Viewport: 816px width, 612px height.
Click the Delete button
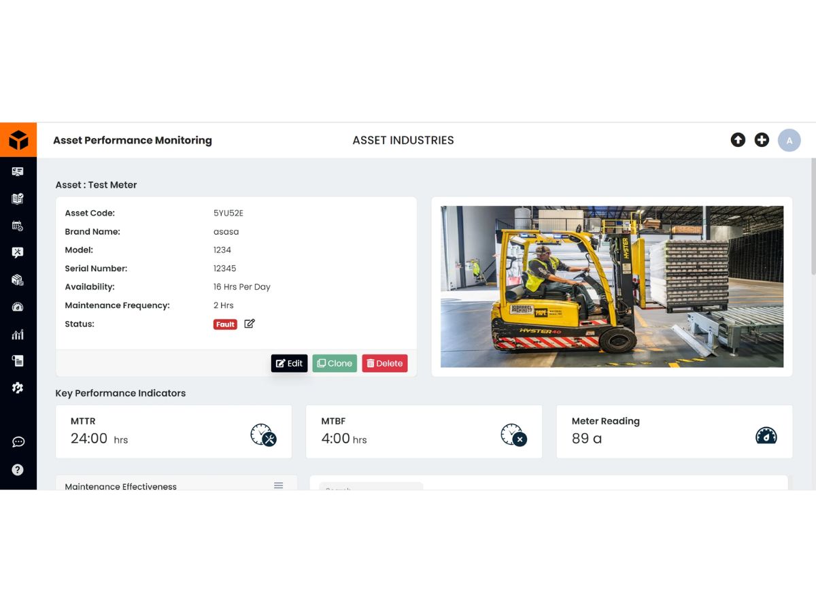[x=385, y=363]
